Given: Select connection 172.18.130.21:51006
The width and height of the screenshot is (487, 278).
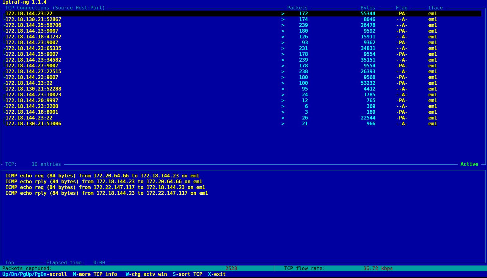Looking at the screenshot, I should pos(243,124).
